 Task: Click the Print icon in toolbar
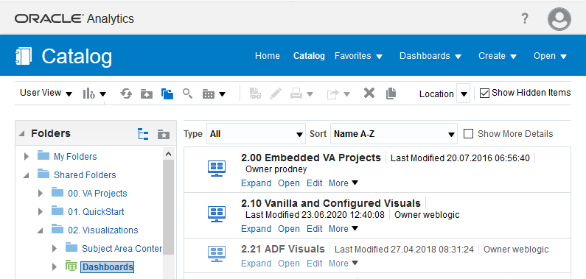coord(296,93)
